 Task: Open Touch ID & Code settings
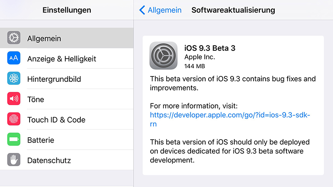[67, 119]
